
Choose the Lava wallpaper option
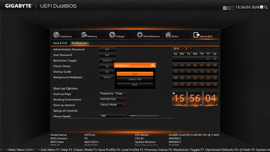pos(135,74)
